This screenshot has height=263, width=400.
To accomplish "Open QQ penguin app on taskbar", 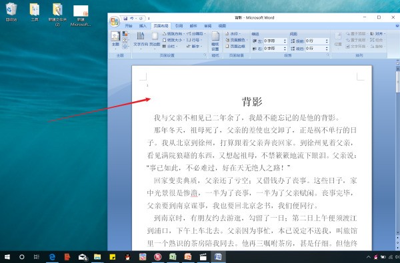I will click(128, 257).
